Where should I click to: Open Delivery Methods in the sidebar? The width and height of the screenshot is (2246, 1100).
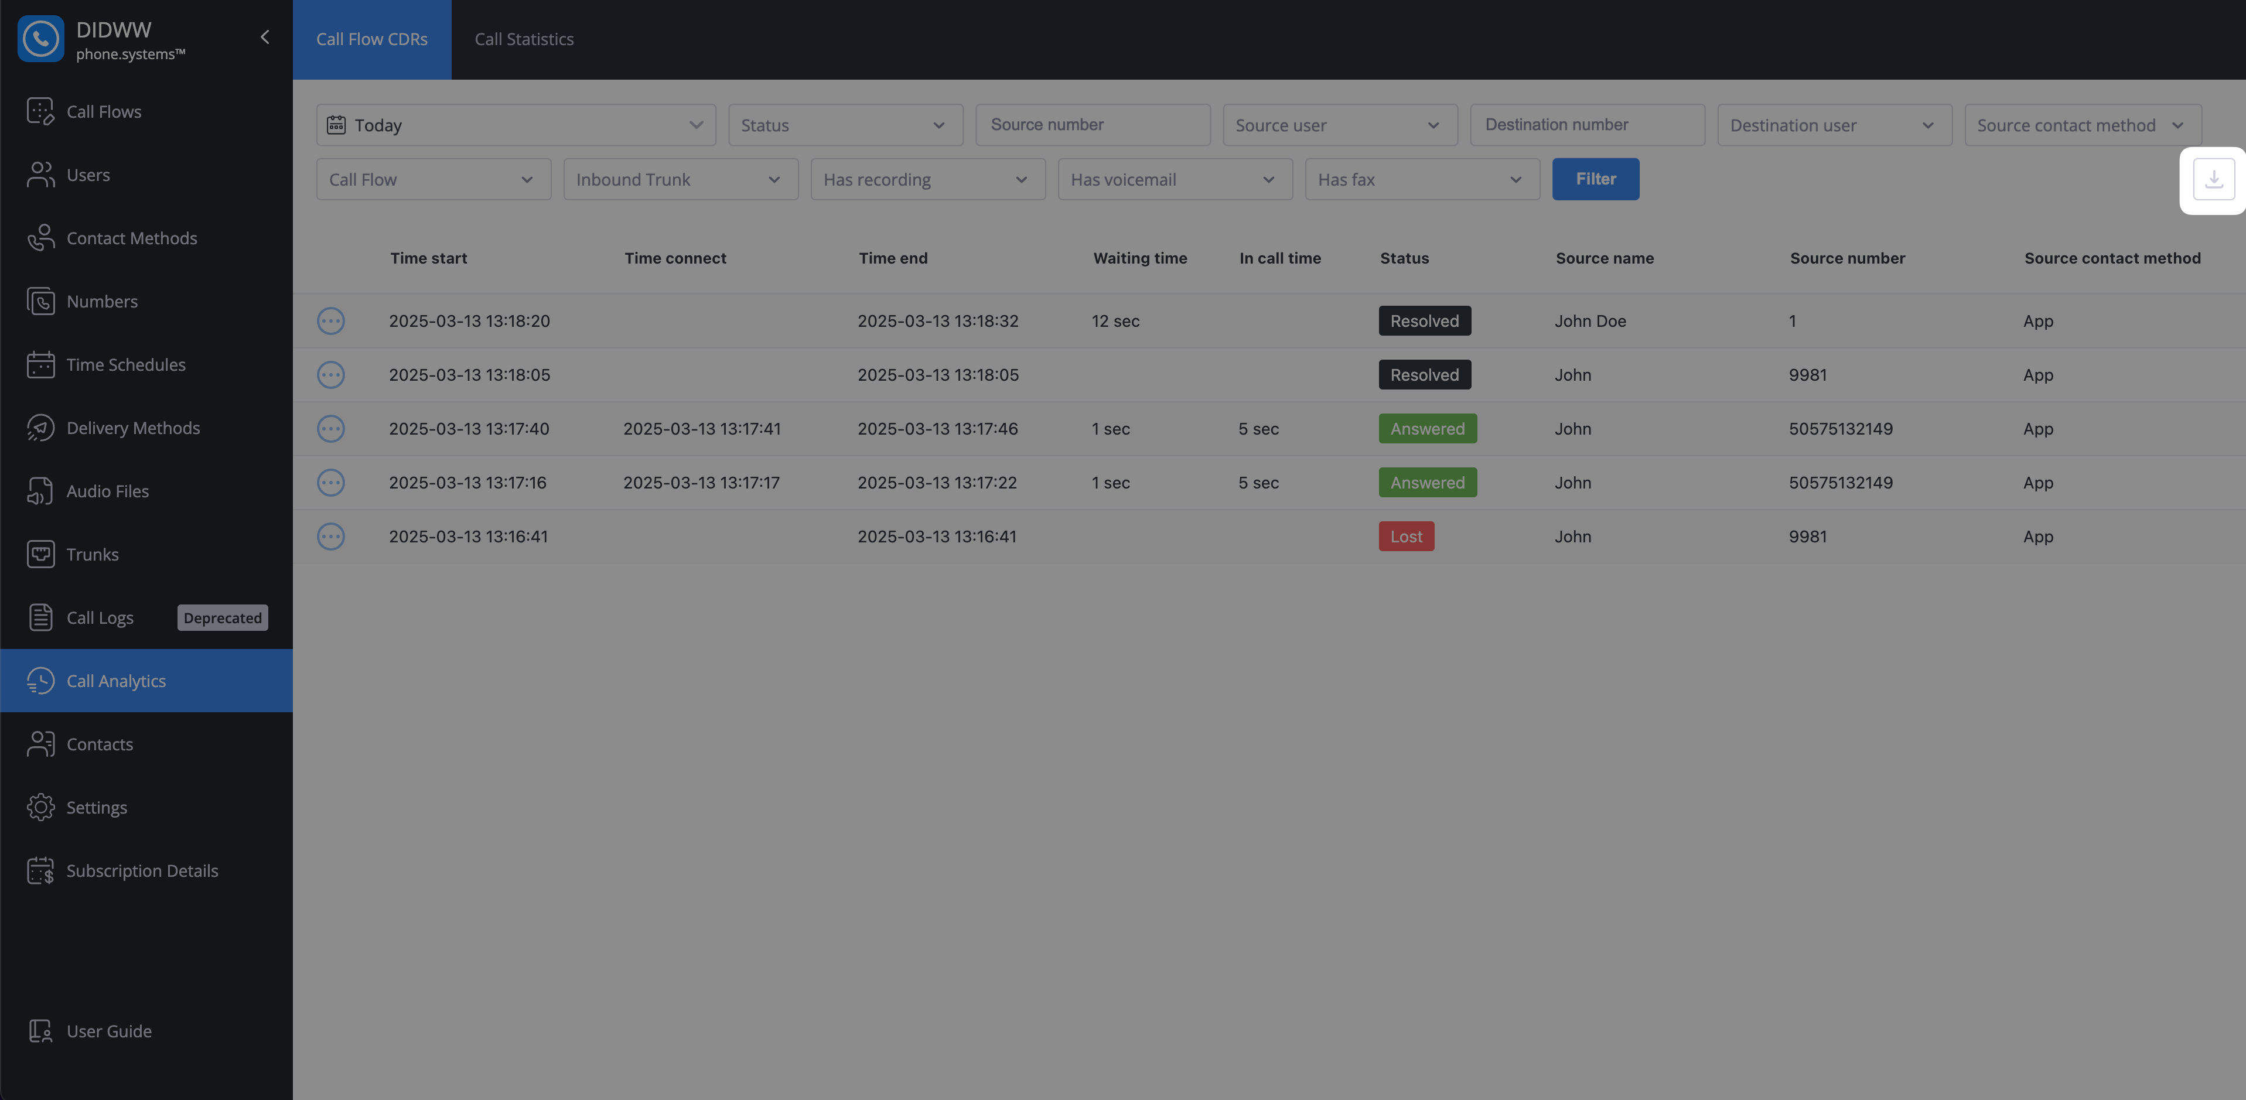coord(132,428)
